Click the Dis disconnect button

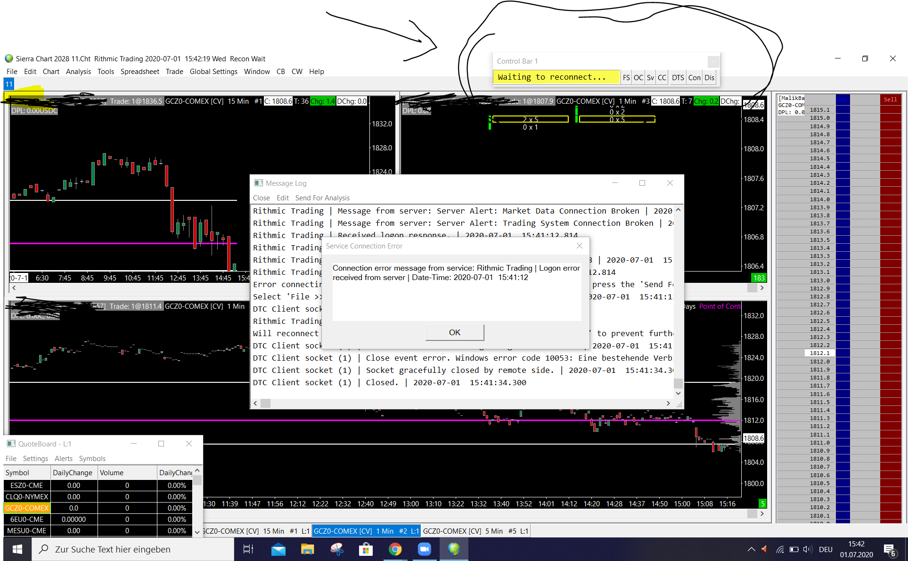coord(709,78)
